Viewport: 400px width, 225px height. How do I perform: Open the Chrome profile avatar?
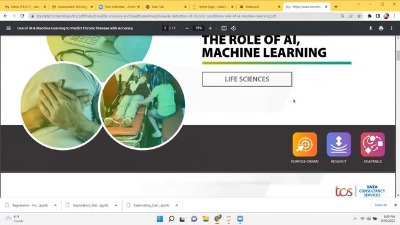tap(386, 16)
